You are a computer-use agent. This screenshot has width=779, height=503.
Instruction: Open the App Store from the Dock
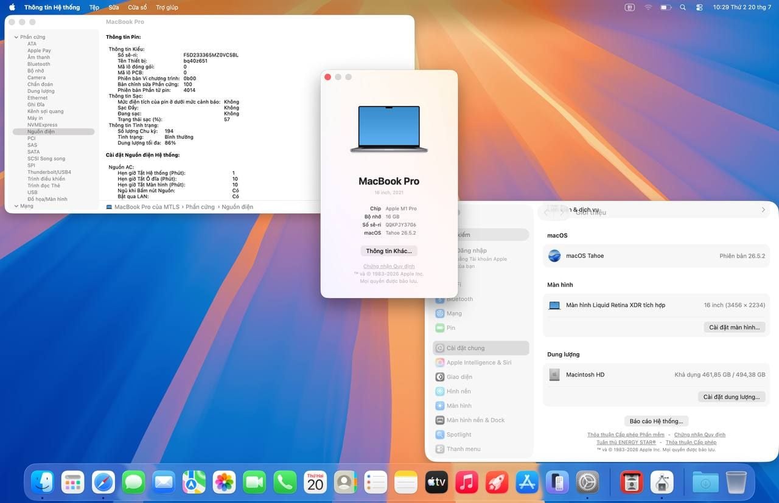pyautogui.click(x=527, y=482)
